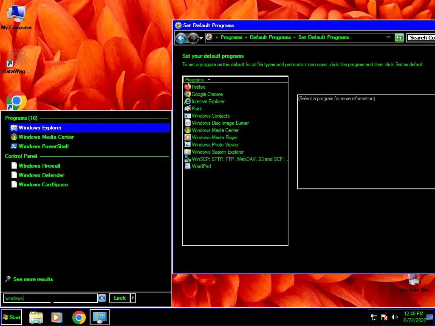Go back in Set Default Programs window
Image resolution: width=435 pixels, height=326 pixels.
181,38
